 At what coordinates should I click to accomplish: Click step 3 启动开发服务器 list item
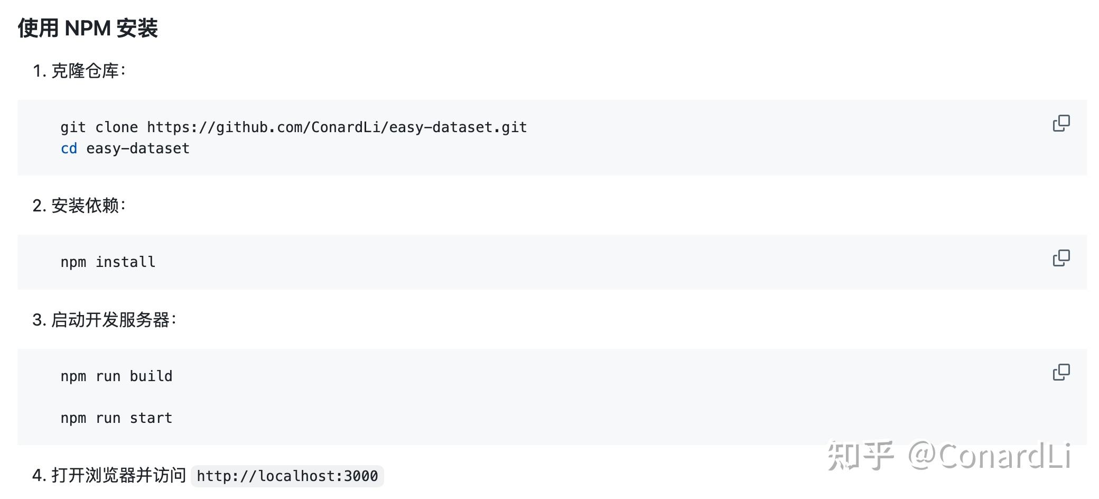pos(105,320)
